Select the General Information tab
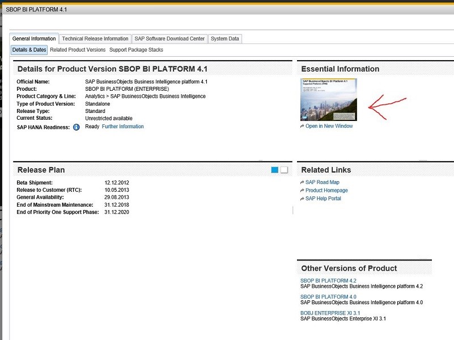Screen dimensions: 454x340 point(34,39)
